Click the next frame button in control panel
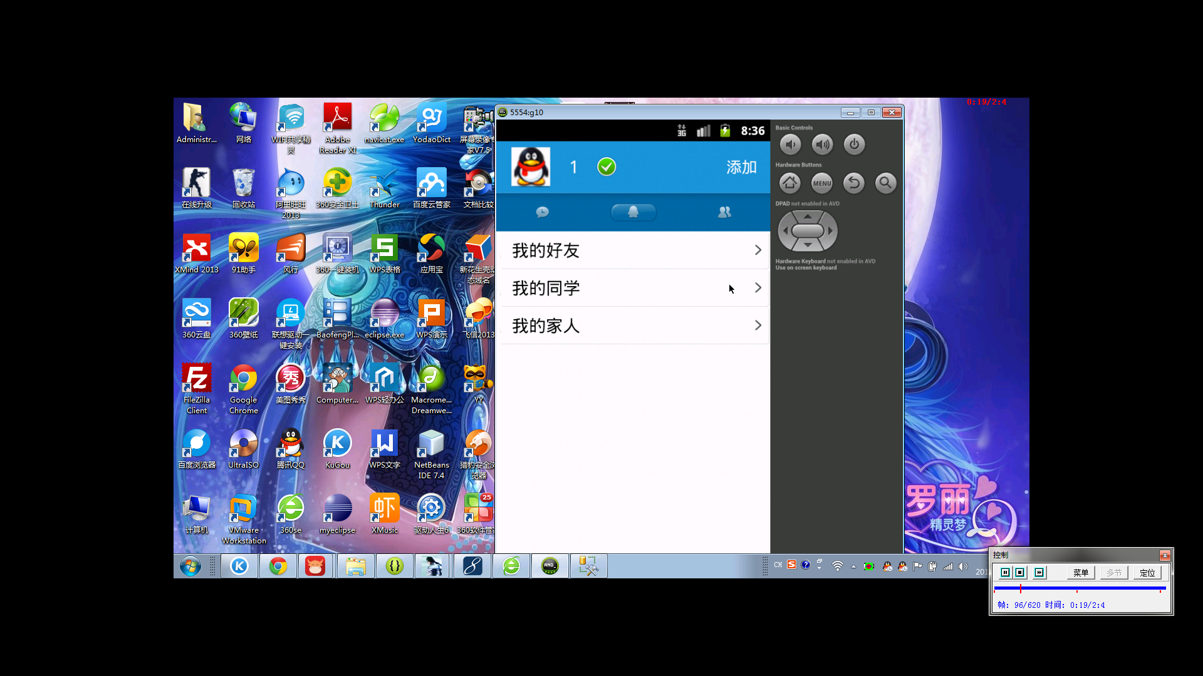The image size is (1203, 676). tap(1039, 573)
